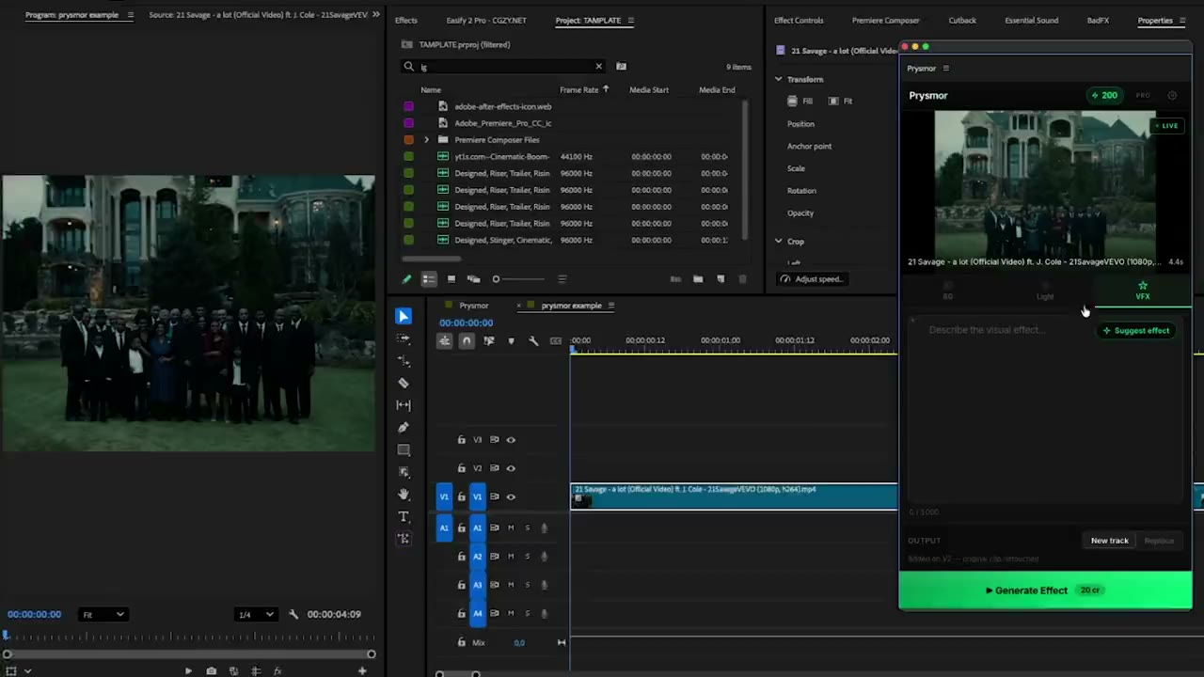Viewport: 1204px width, 677px height.
Task: Toggle V3 track output eye
Action: (x=511, y=439)
